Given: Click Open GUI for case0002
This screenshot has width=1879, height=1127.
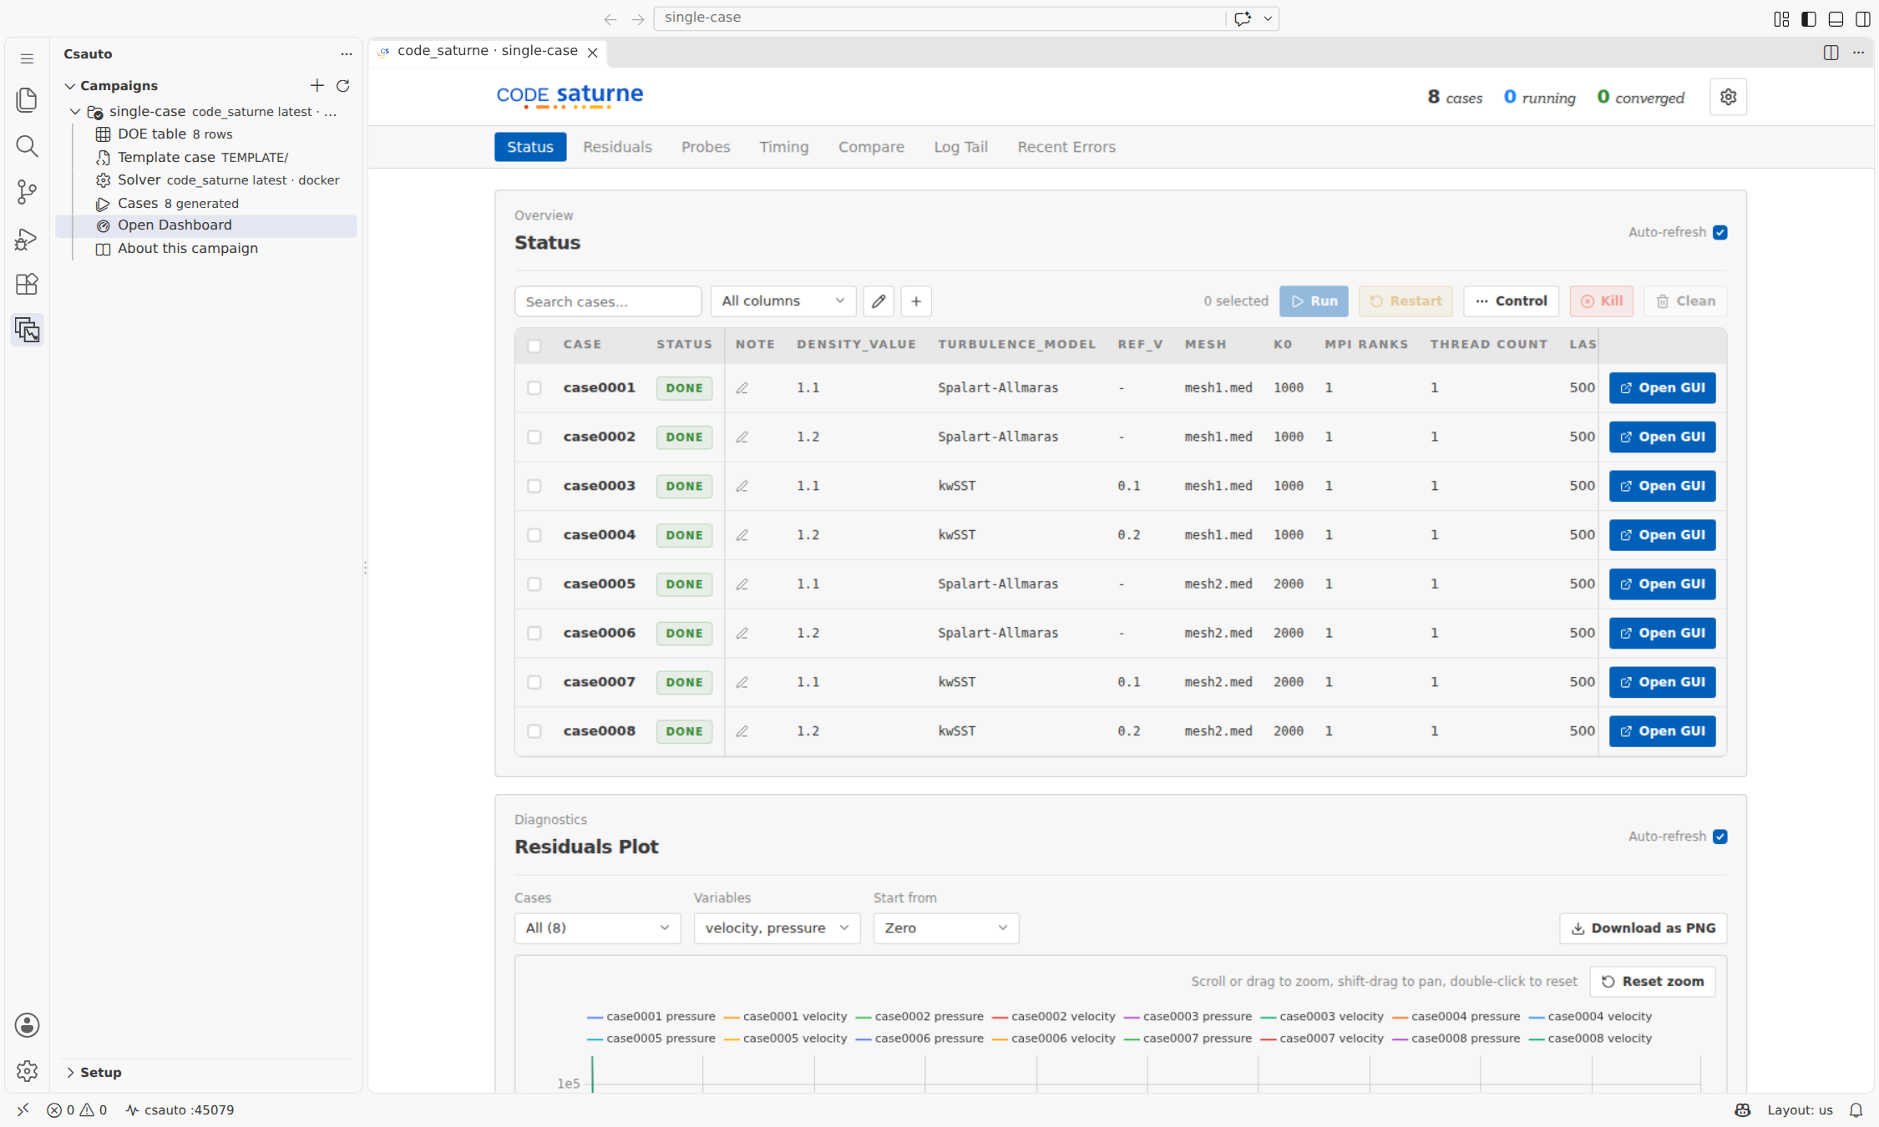Looking at the screenshot, I should coord(1662,437).
